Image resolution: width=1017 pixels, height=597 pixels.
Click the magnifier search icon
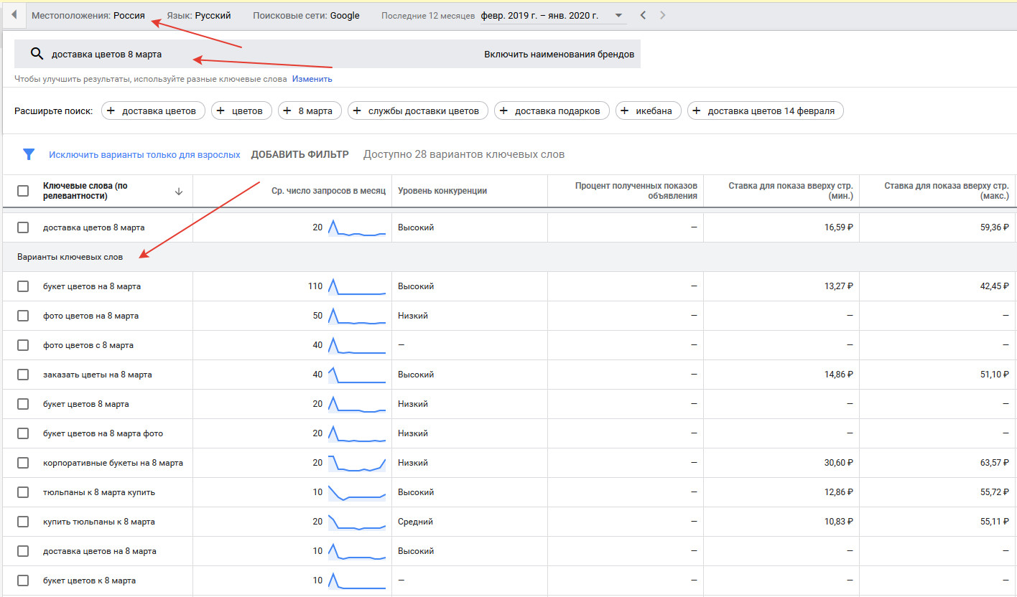pos(37,54)
